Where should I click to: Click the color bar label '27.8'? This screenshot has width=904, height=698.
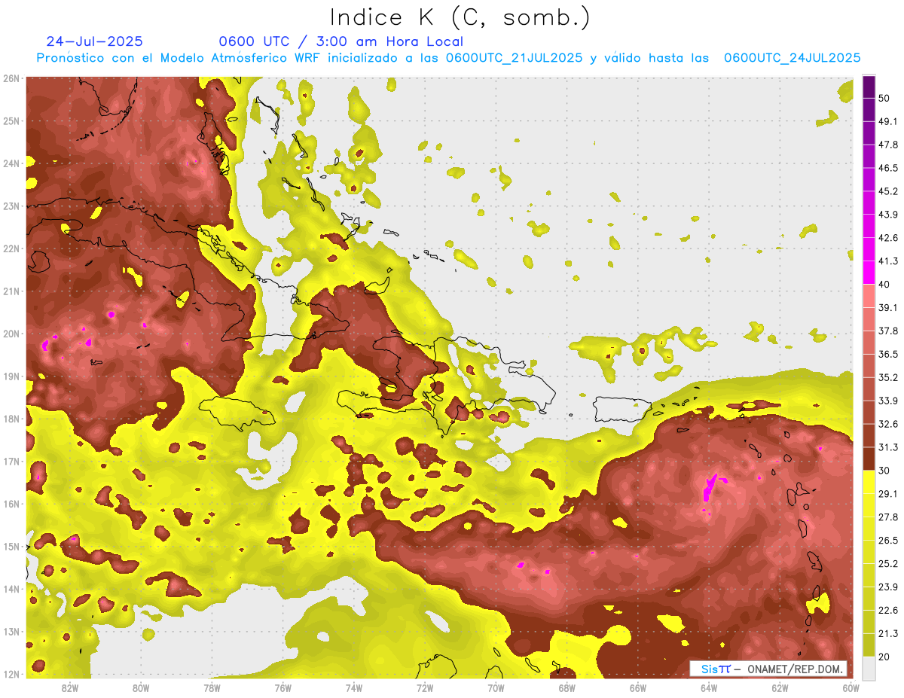888,517
